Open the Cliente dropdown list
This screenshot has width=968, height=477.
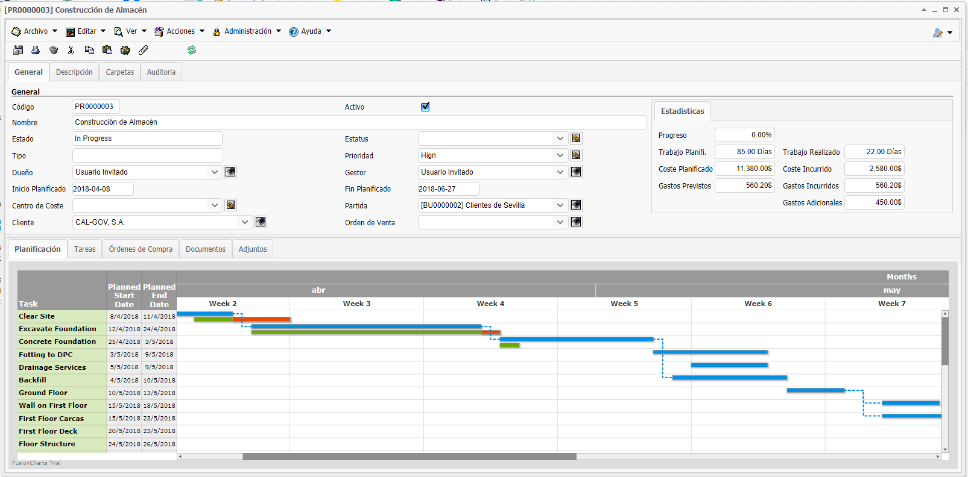245,222
